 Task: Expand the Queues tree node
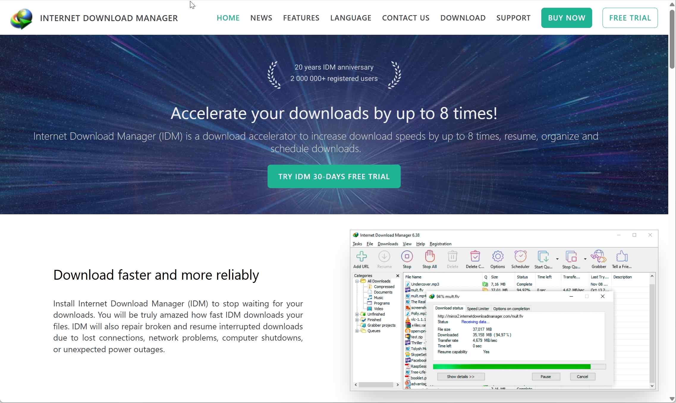point(357,331)
